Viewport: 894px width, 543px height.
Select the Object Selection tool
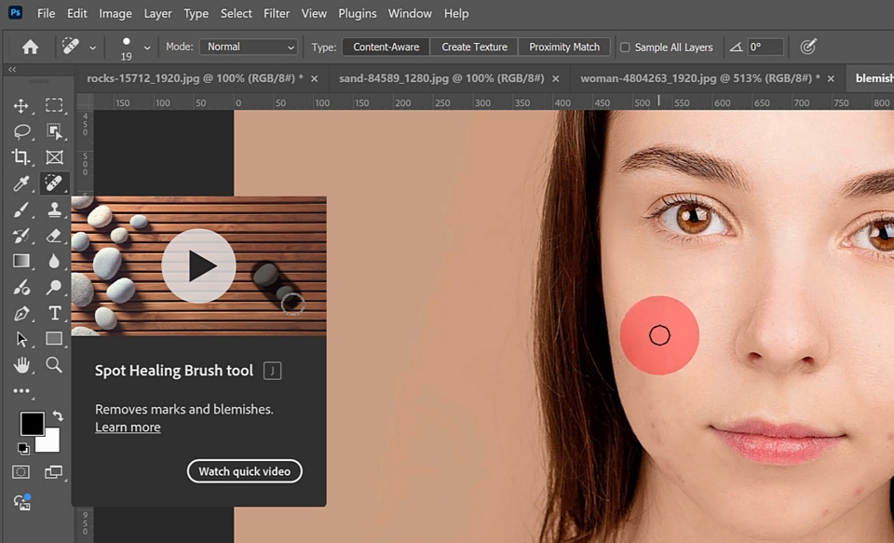(54, 131)
